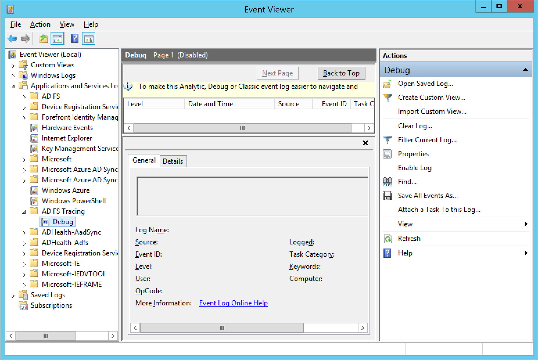Toggle the Show/Hide Action Pane toolbar icon
This screenshot has height=360, width=538.
tap(89, 39)
